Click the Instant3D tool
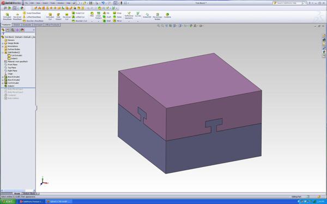327x204 pixels. 147,15
